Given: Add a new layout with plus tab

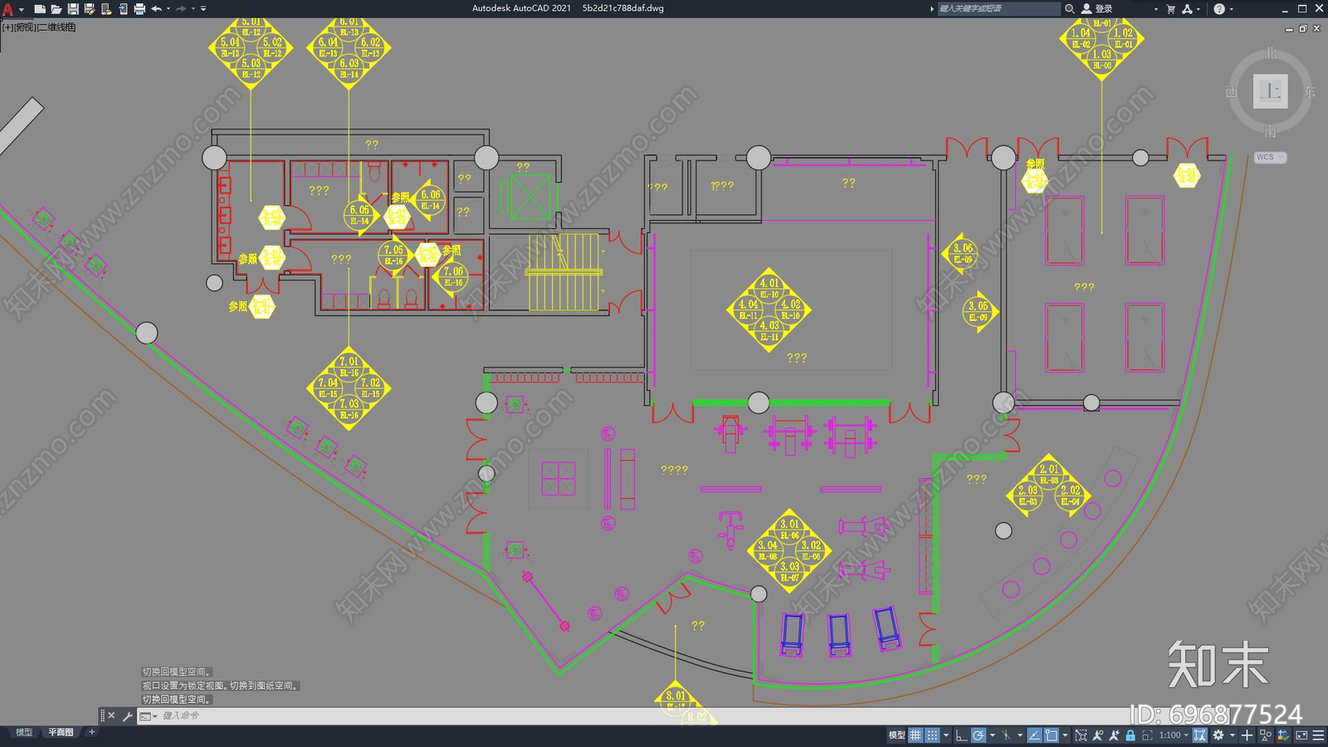Looking at the screenshot, I should [x=91, y=732].
